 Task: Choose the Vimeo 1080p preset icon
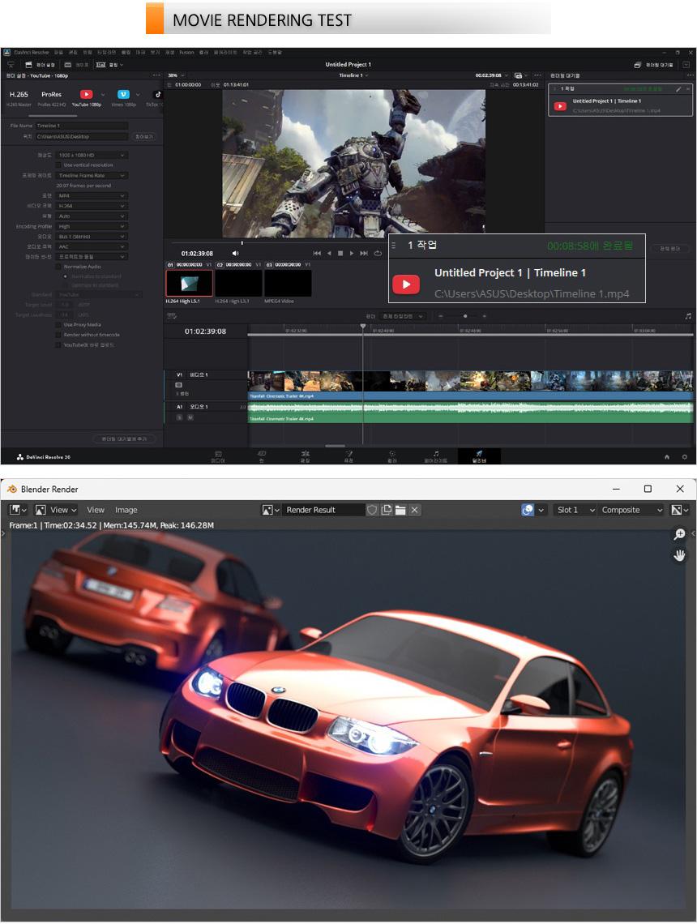coord(123,95)
